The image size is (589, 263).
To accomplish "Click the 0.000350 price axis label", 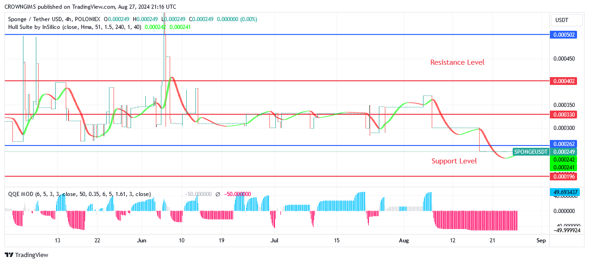I will (564, 105).
